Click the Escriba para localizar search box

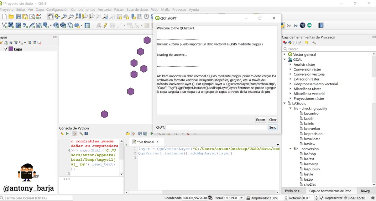pyautogui.click(x=36, y=198)
